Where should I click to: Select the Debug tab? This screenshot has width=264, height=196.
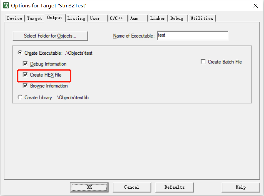coord(177,18)
